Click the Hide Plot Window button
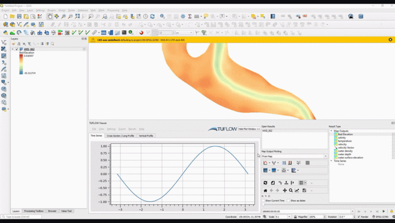 tap(249, 129)
